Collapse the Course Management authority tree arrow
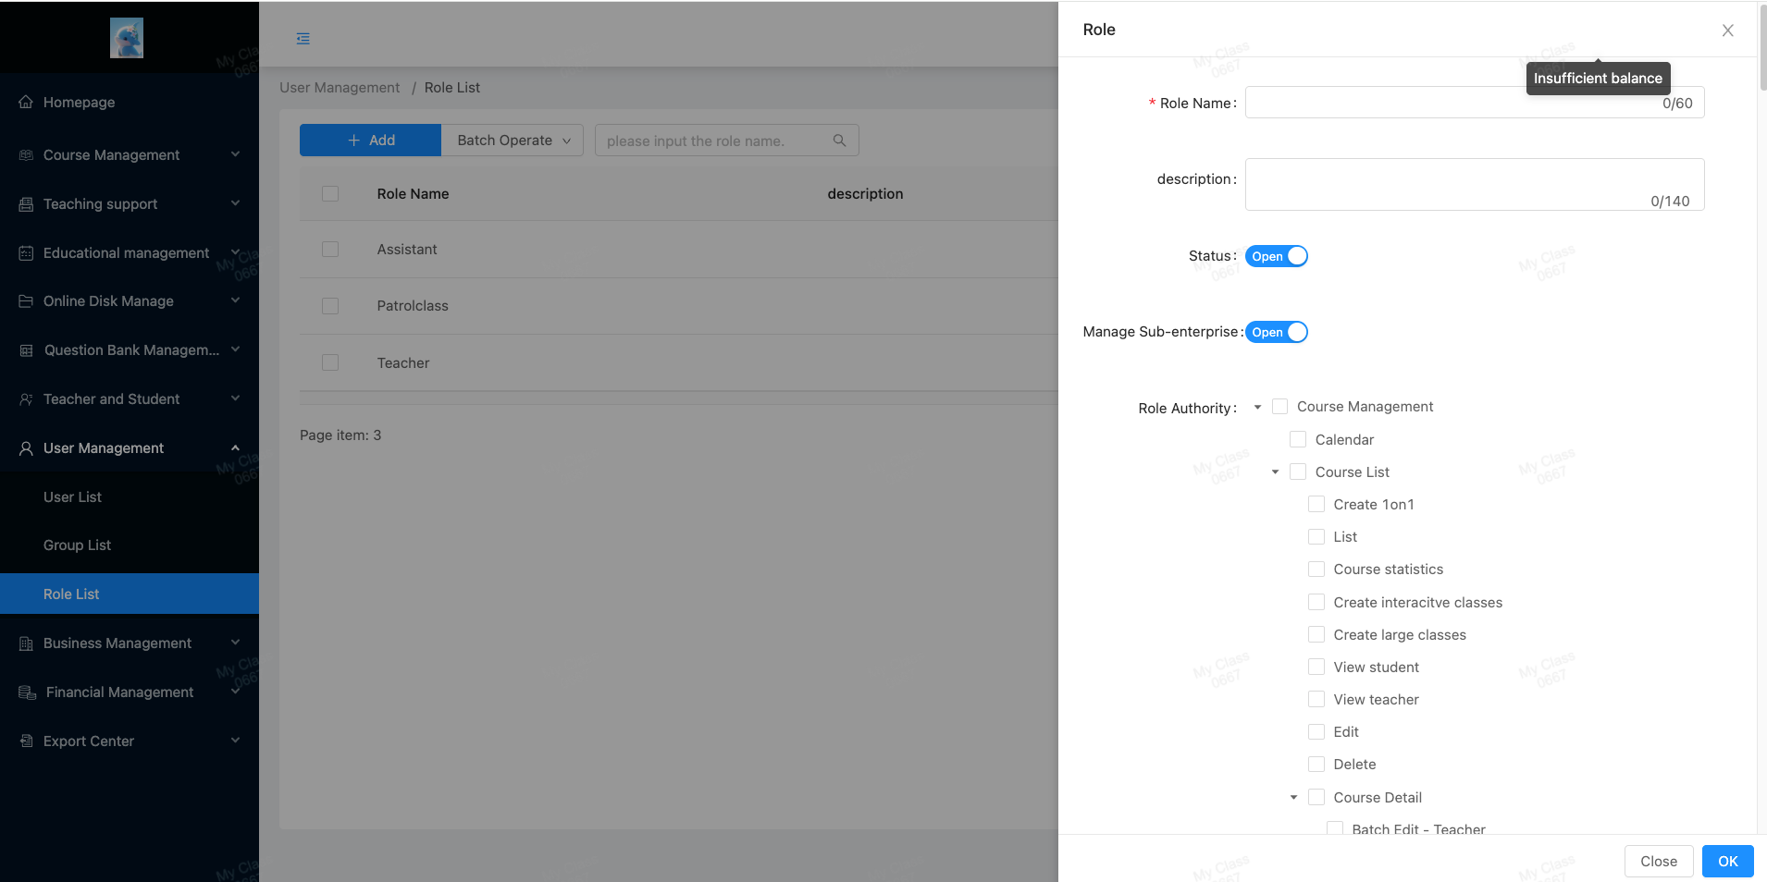This screenshot has width=1767, height=882. tap(1257, 407)
